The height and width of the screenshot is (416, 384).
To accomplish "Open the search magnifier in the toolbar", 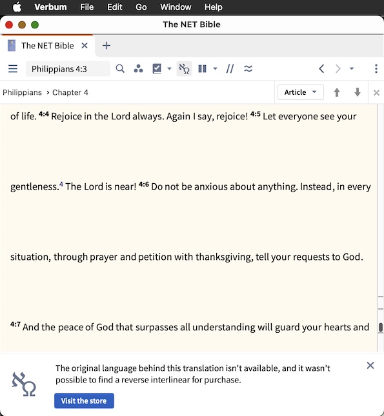I will (120, 69).
